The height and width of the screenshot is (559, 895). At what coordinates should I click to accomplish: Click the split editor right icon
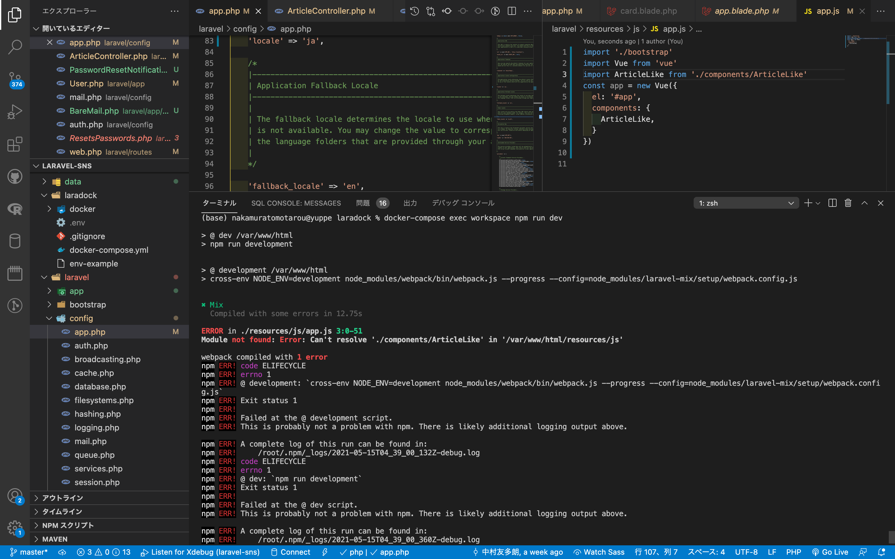[x=512, y=11]
